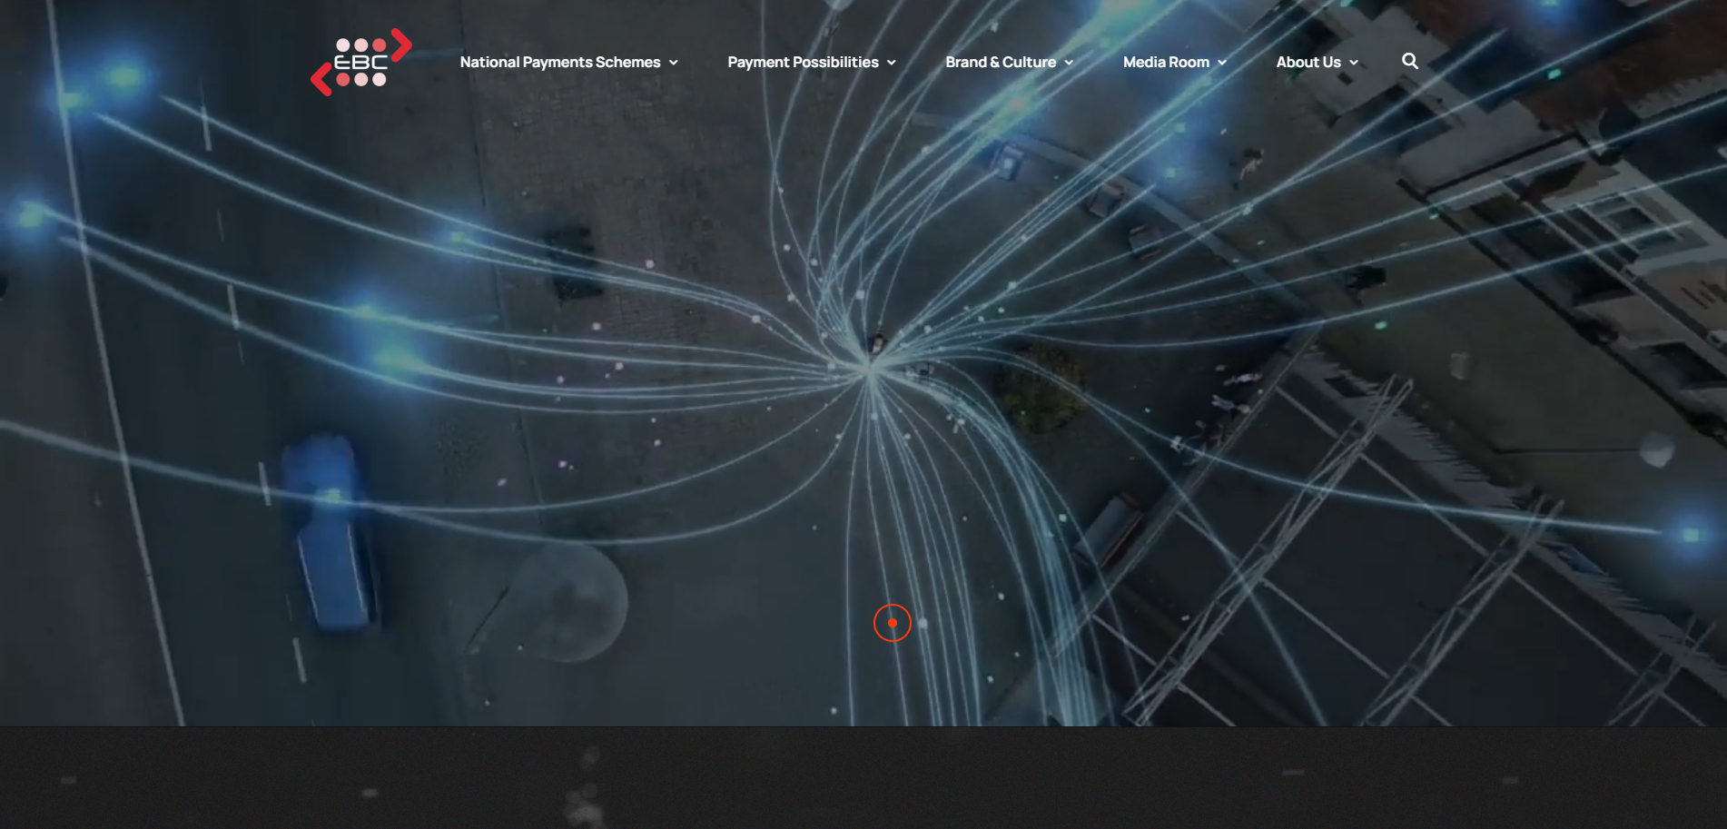
Task: Expand the Media Room dropdown arrow
Action: click(1222, 63)
